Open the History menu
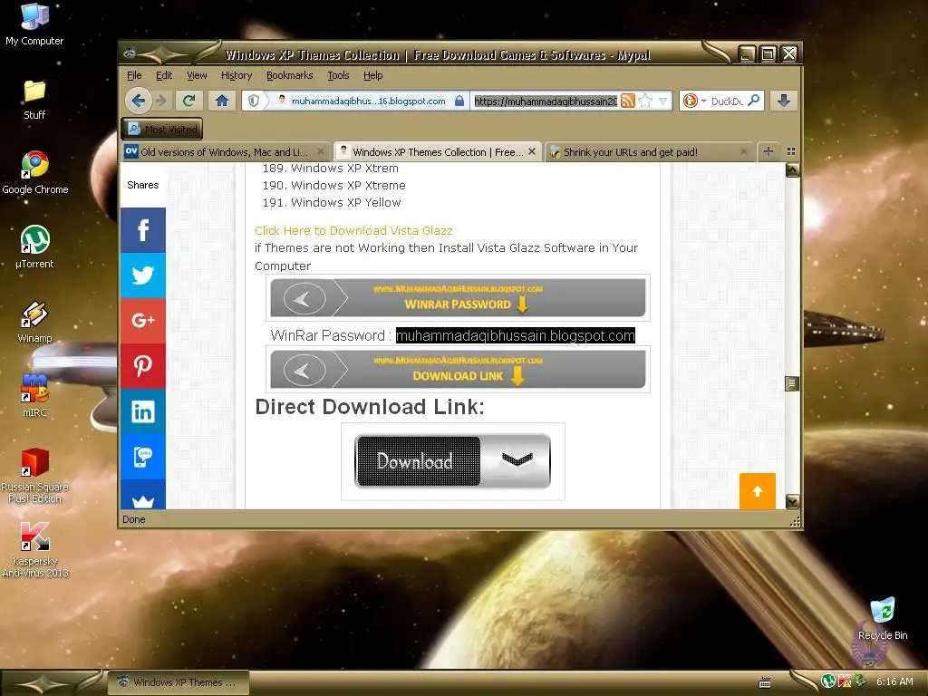The image size is (928, 696). coord(237,75)
